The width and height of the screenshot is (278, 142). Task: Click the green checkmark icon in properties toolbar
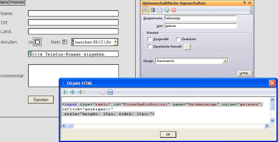[x=167, y=10]
